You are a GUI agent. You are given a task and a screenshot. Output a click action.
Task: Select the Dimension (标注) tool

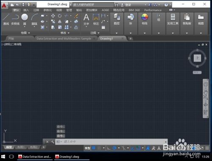[96, 19]
